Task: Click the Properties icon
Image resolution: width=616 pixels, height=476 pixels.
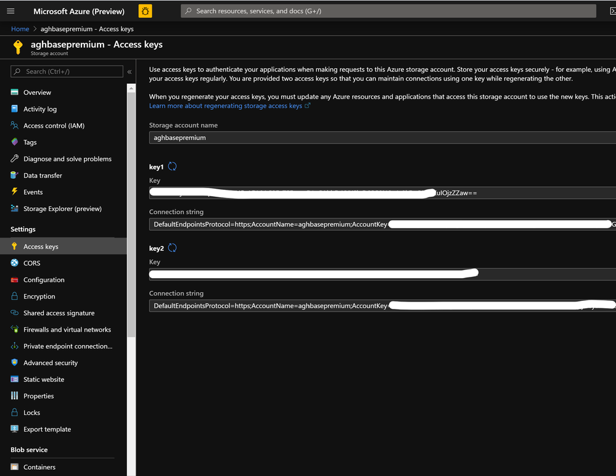Action: pos(15,395)
